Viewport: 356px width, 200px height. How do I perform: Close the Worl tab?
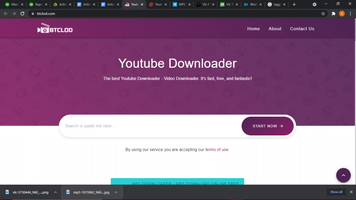(x=260, y=4)
